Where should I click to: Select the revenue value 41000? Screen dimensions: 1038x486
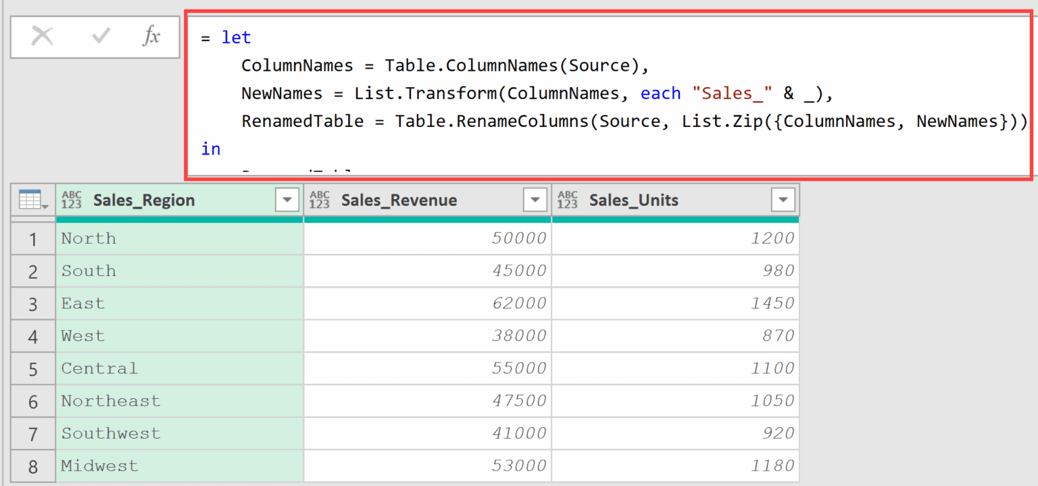coord(428,433)
